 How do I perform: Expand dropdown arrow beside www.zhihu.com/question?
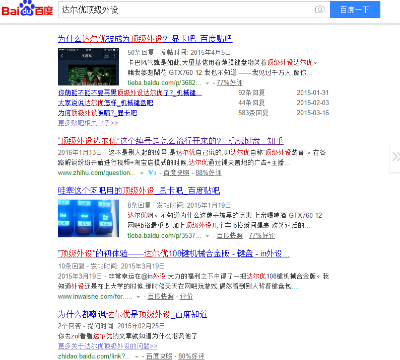(x=142, y=173)
